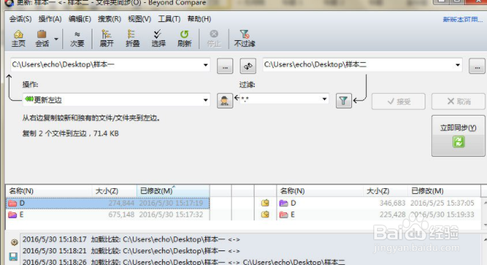Toggle the 次要 minor differences icon
Image resolution: width=487 pixels, height=265 pixels.
coord(77,39)
